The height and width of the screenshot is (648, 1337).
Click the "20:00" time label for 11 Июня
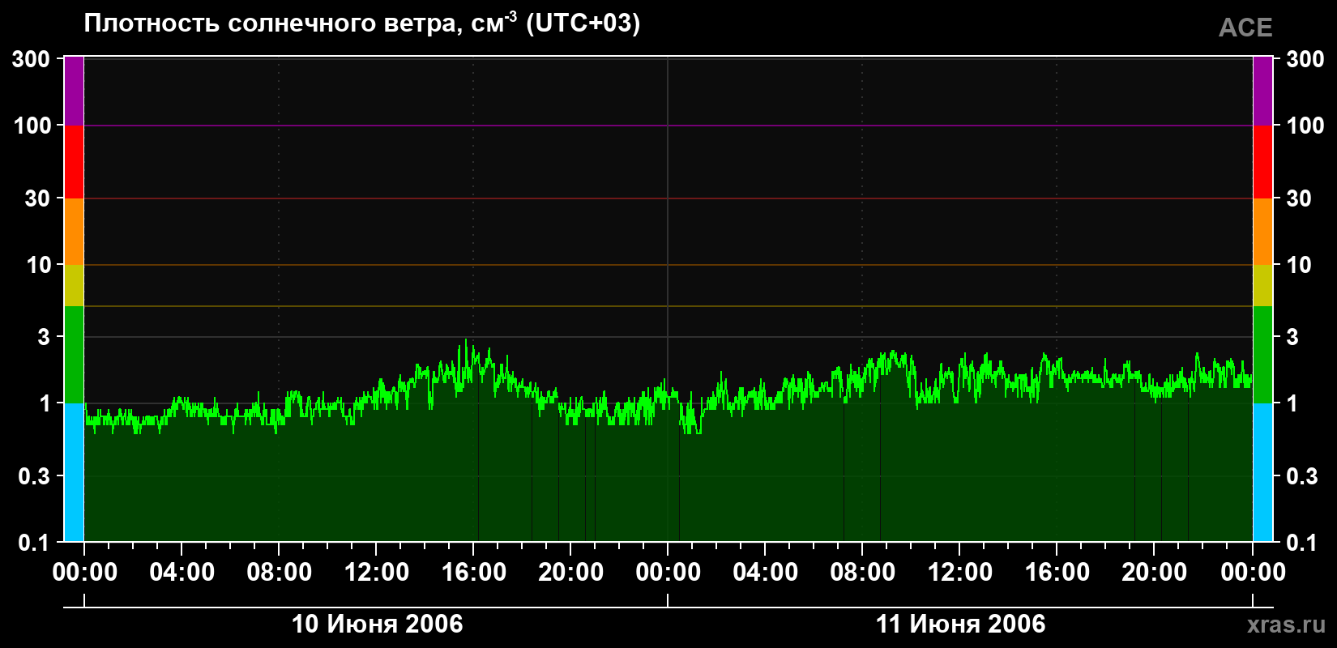(x=1154, y=573)
